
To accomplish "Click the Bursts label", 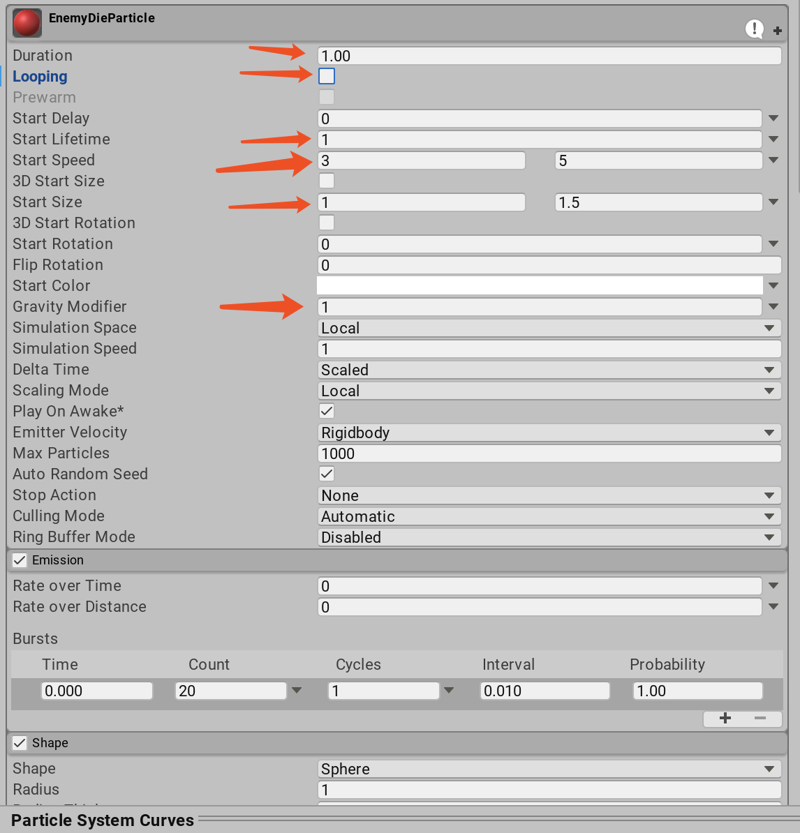I will coord(35,638).
